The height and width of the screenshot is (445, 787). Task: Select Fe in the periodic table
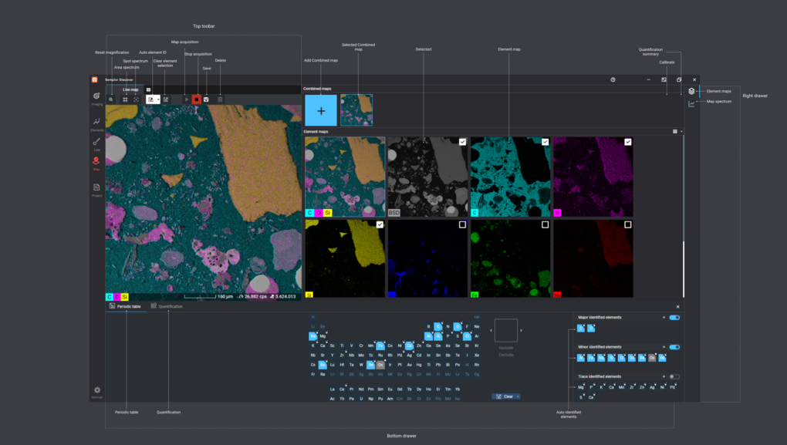pyautogui.click(x=380, y=346)
